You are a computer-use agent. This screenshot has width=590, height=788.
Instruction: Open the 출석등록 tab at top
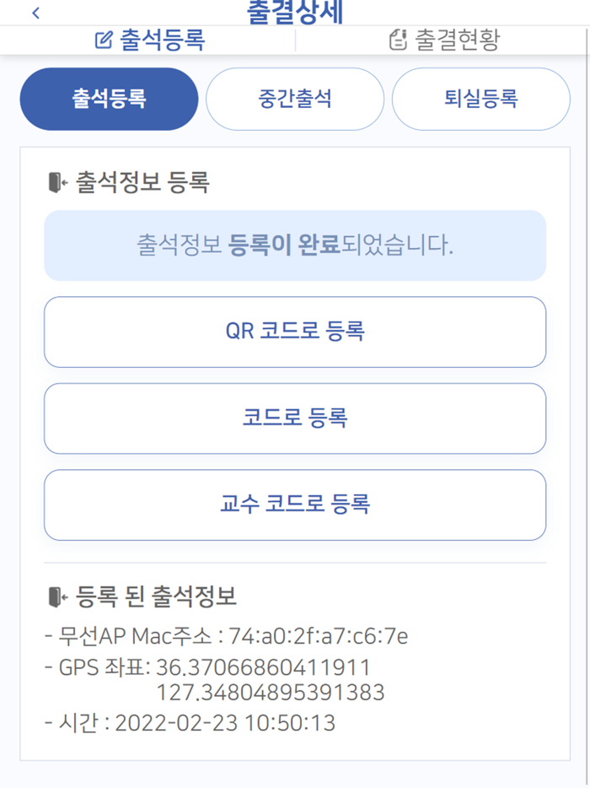(x=147, y=37)
